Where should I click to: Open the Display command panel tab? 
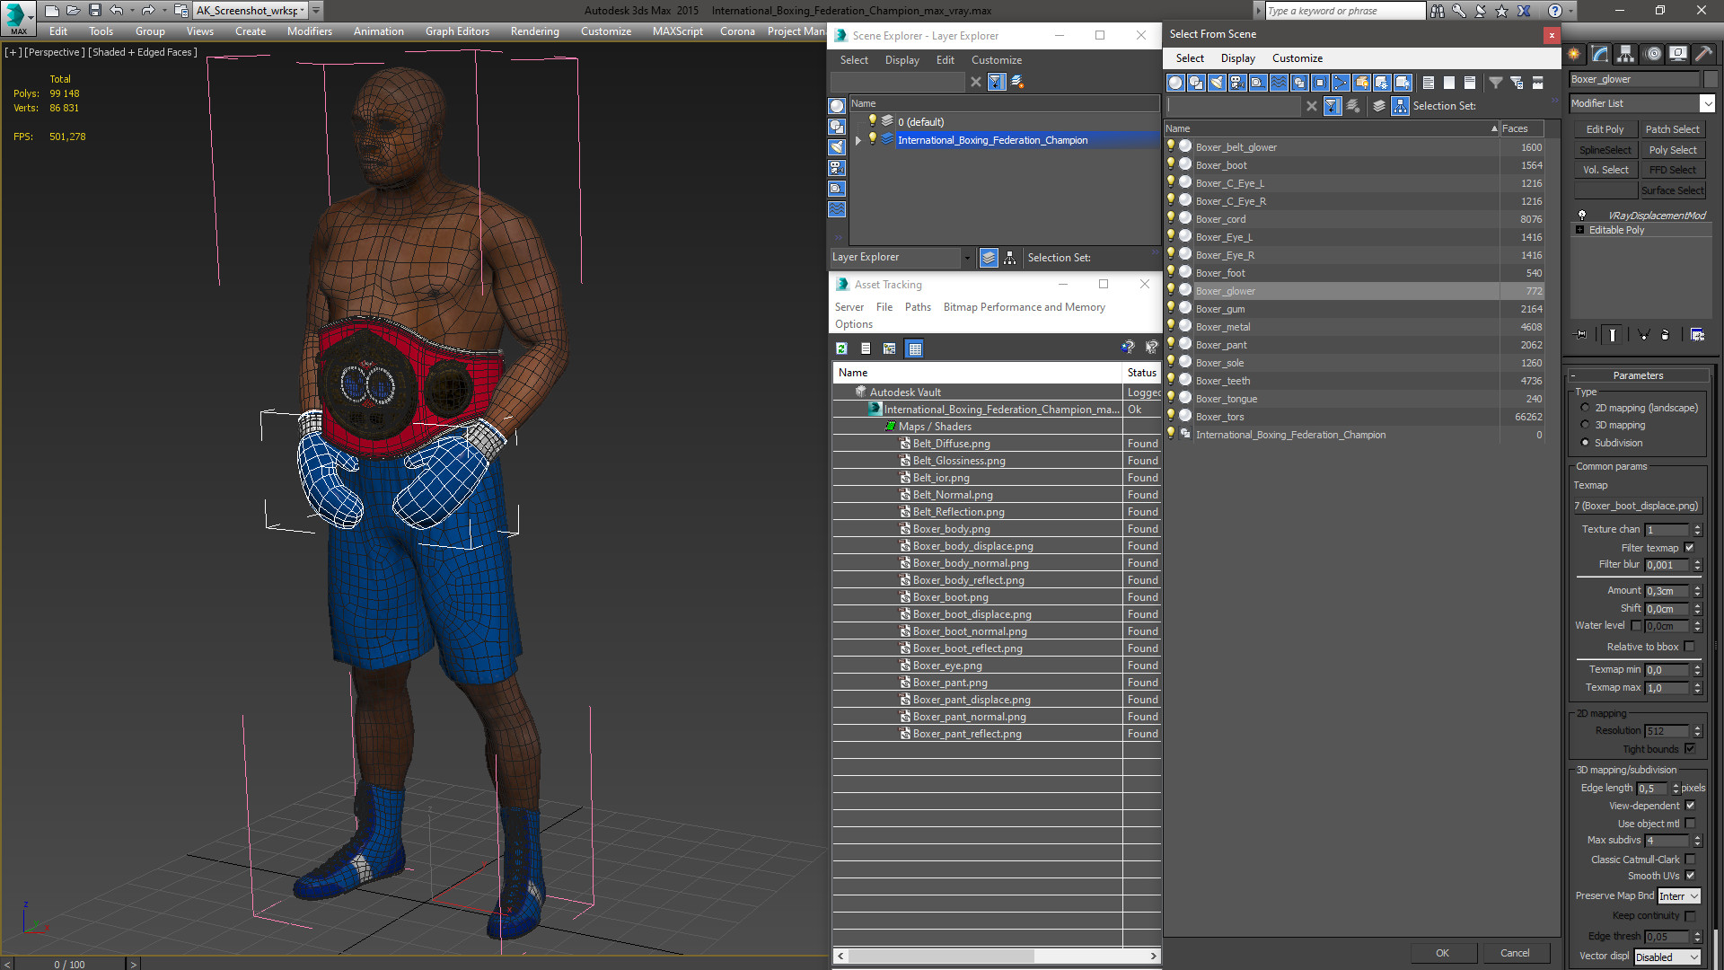[1677, 54]
